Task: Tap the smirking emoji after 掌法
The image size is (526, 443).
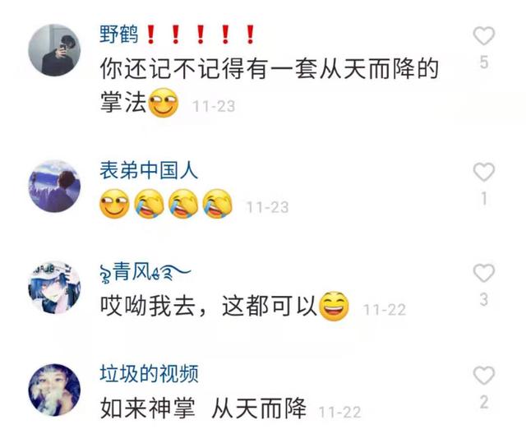Action: (164, 103)
